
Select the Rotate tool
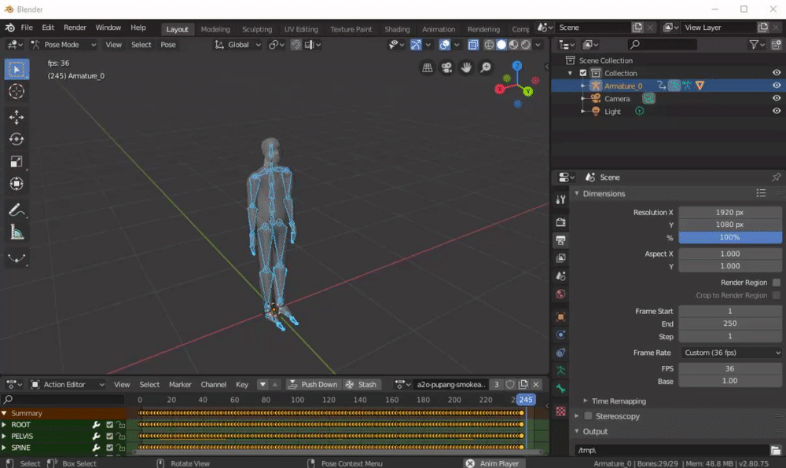(17, 138)
